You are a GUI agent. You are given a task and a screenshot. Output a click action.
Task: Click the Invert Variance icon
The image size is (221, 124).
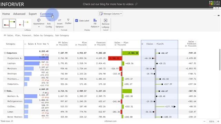tap(60, 20)
